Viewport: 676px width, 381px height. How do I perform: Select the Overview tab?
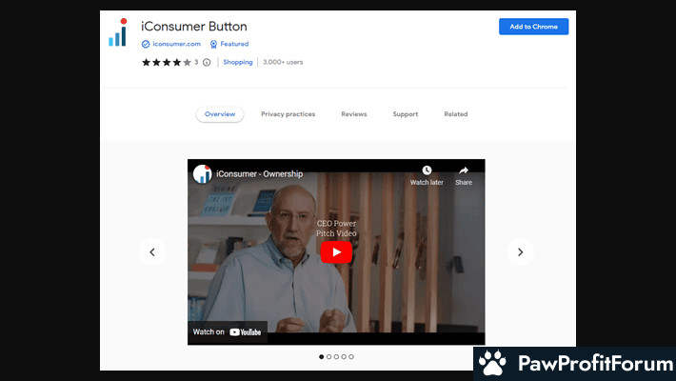point(220,114)
